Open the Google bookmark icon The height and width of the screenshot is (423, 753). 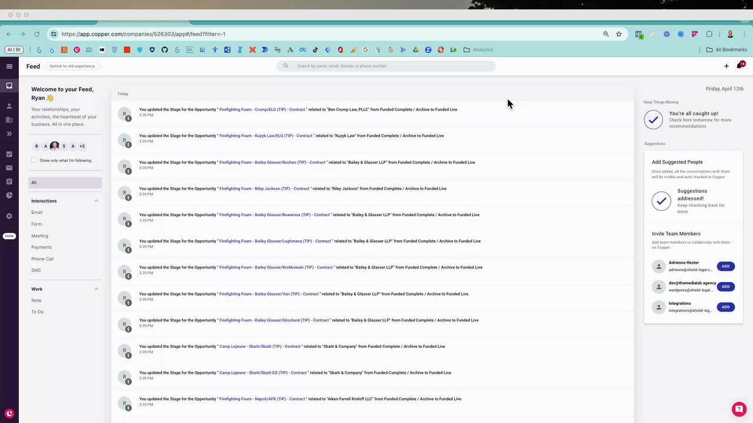[365, 50]
